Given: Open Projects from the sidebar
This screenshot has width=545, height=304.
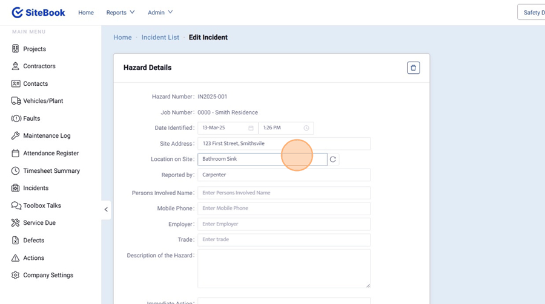Looking at the screenshot, I should tap(34, 49).
